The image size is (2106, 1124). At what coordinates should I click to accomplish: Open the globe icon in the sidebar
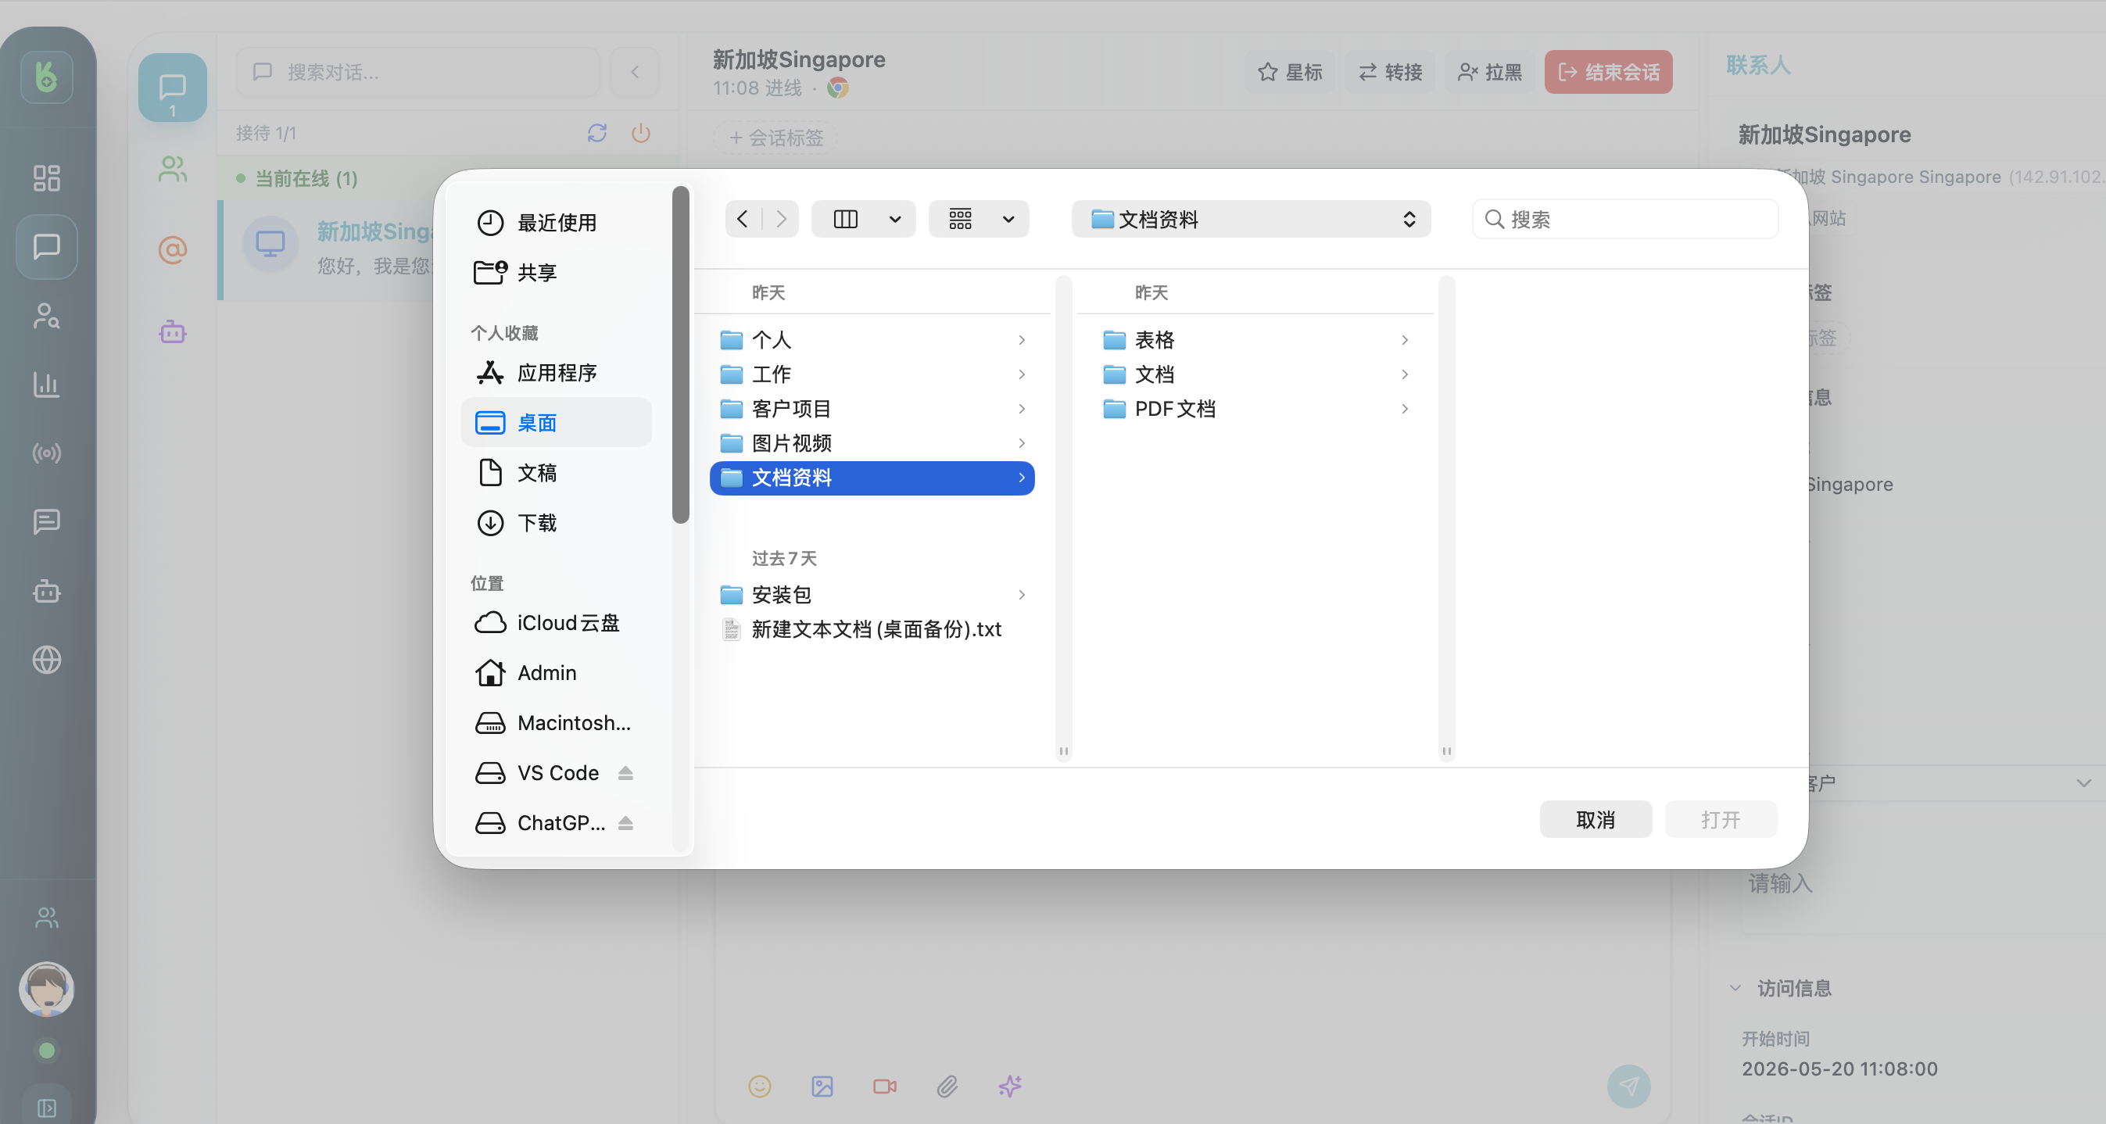click(x=47, y=660)
